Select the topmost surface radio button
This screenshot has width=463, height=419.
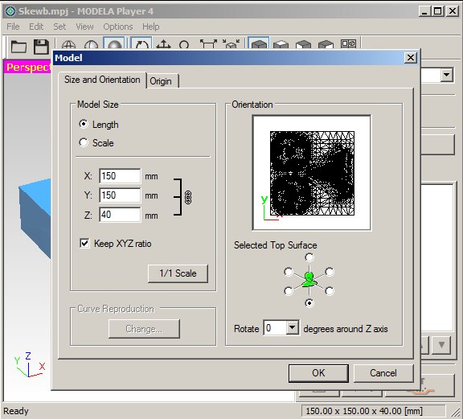pyautogui.click(x=309, y=257)
